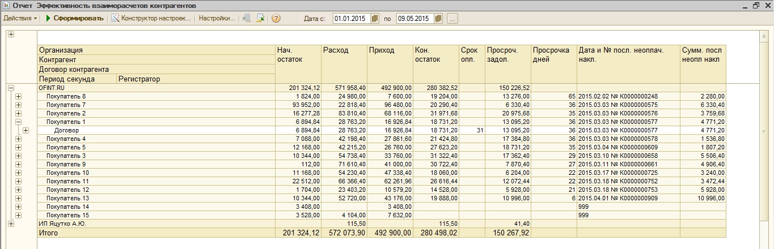Image resolution: width=774 pixels, height=249 pixels.
Task: Click the Нач. остаток column header
Action: (298, 64)
